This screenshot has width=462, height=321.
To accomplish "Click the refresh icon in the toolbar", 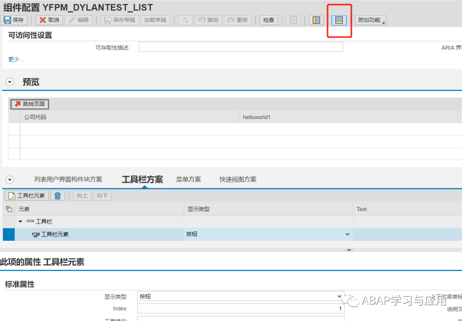I will [185, 20].
